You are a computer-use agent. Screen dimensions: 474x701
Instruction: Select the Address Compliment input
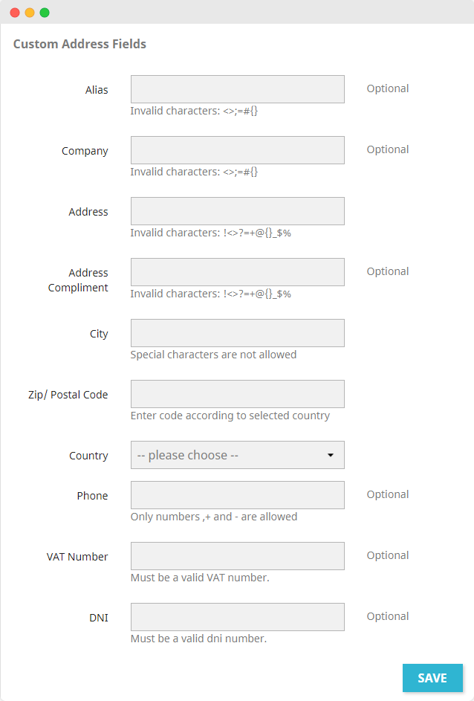click(x=237, y=272)
